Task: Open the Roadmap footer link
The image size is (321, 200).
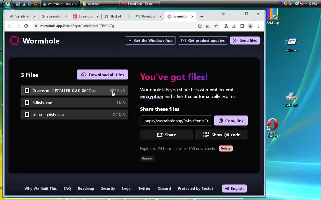Action: tap(86, 188)
